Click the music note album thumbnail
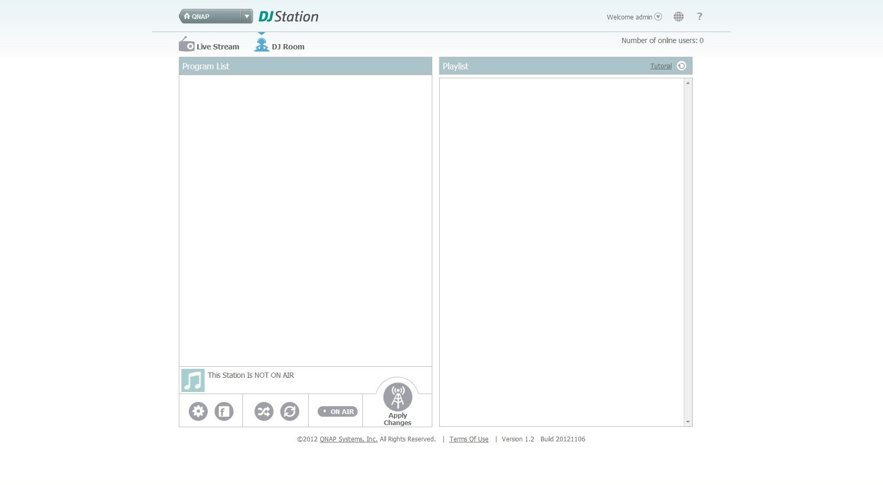Viewport: 883px width, 485px height. click(193, 380)
